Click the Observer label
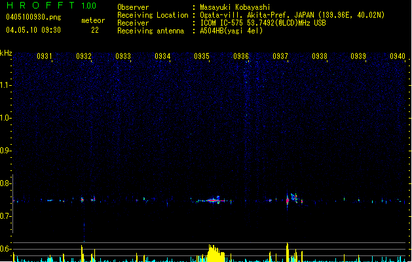 click(133, 7)
